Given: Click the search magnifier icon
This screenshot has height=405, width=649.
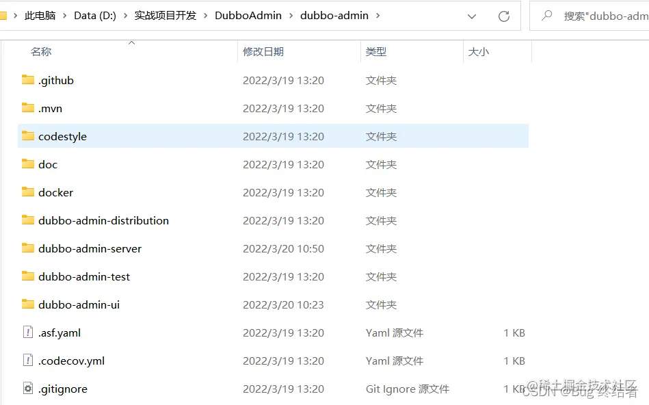Looking at the screenshot, I should pyautogui.click(x=547, y=16).
